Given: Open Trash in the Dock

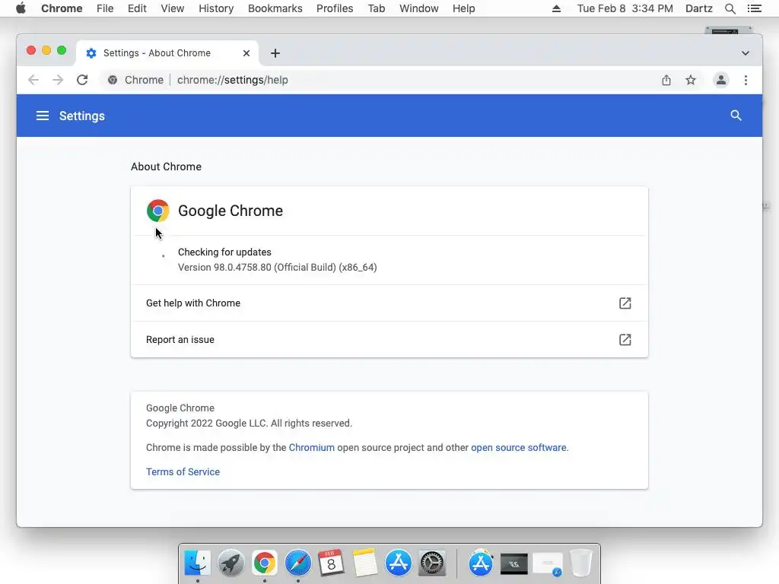Looking at the screenshot, I should (580, 563).
